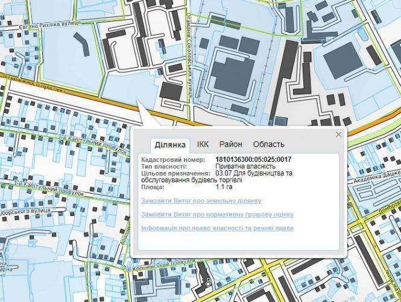Open Інформація про право власності link
This screenshot has width=401, height=302.
pyautogui.click(x=216, y=229)
